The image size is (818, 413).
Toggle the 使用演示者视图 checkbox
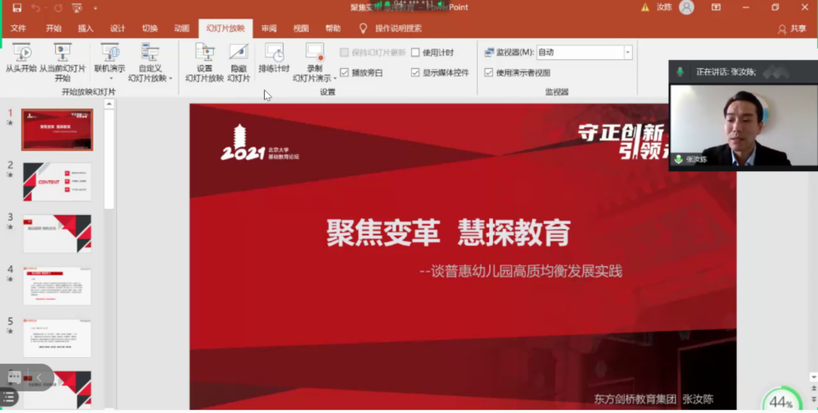point(489,73)
